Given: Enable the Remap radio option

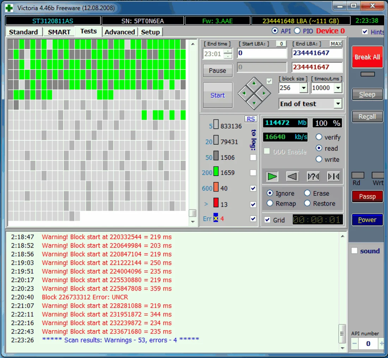Looking at the screenshot, I should (x=270, y=204).
